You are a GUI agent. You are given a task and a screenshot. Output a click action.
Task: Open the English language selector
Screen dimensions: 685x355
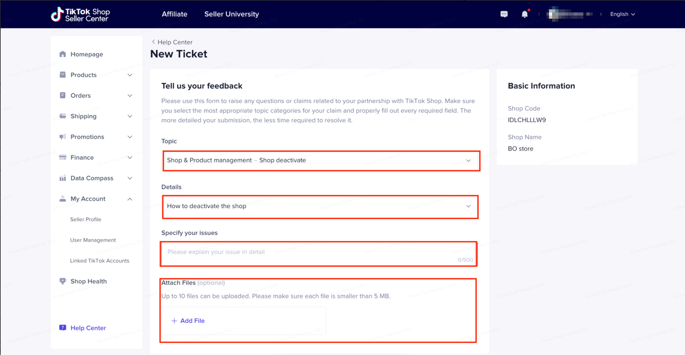(x=622, y=14)
